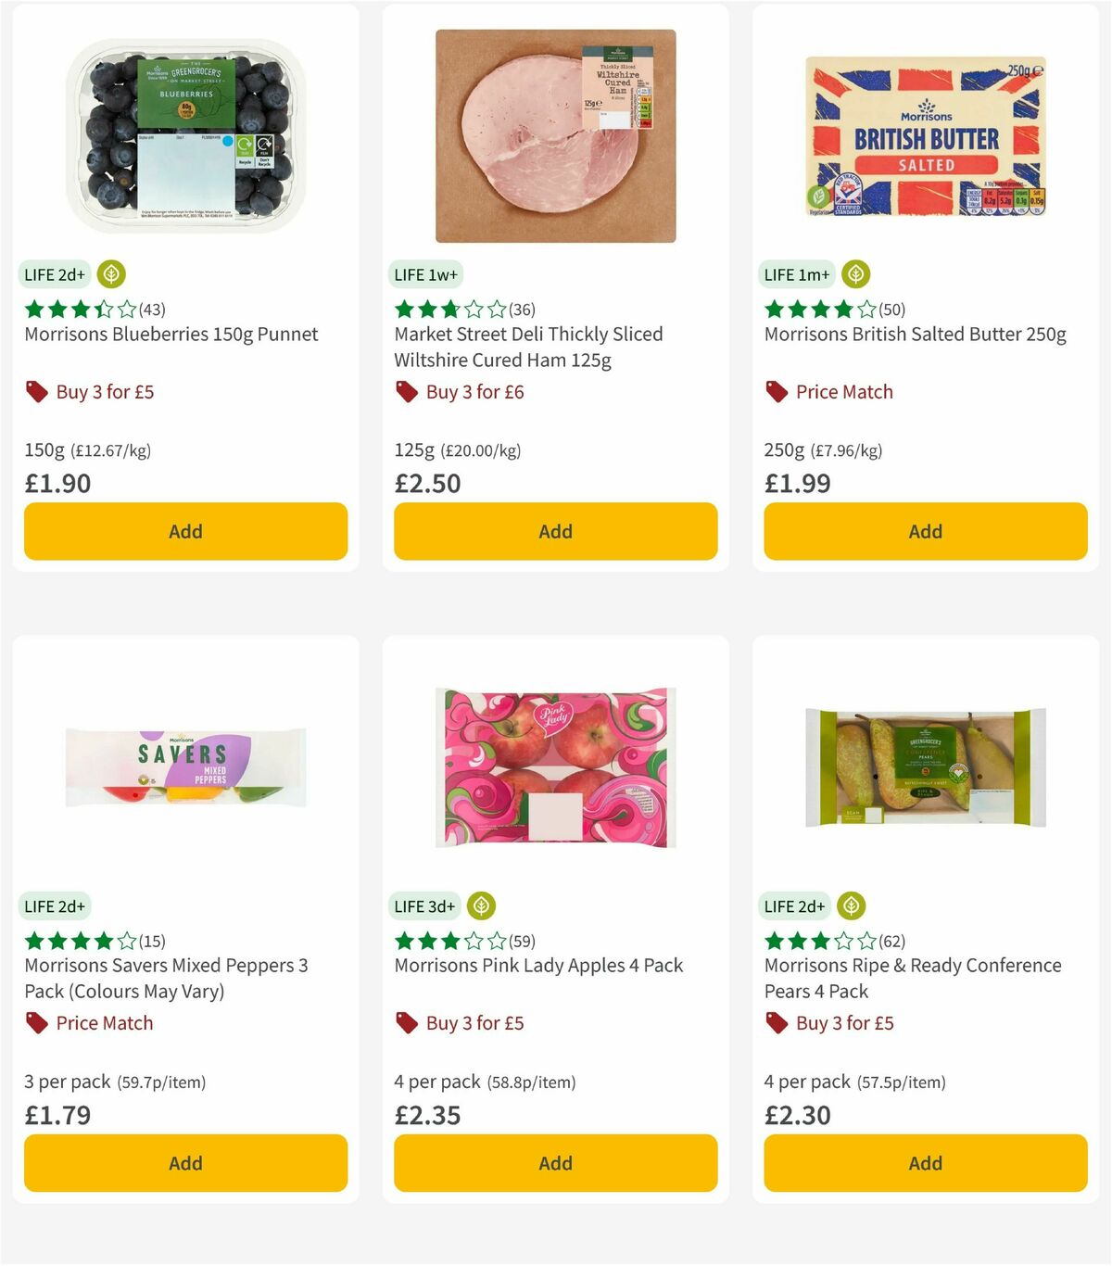The width and height of the screenshot is (1112, 1266).
Task: Click the red price tag icon beside Buy 3 for £6
Action: (x=406, y=392)
